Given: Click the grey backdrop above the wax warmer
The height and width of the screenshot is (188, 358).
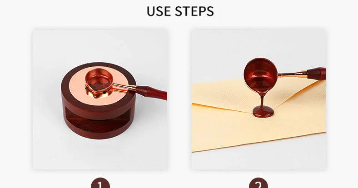Looking at the screenshot, I should (x=100, y=45).
